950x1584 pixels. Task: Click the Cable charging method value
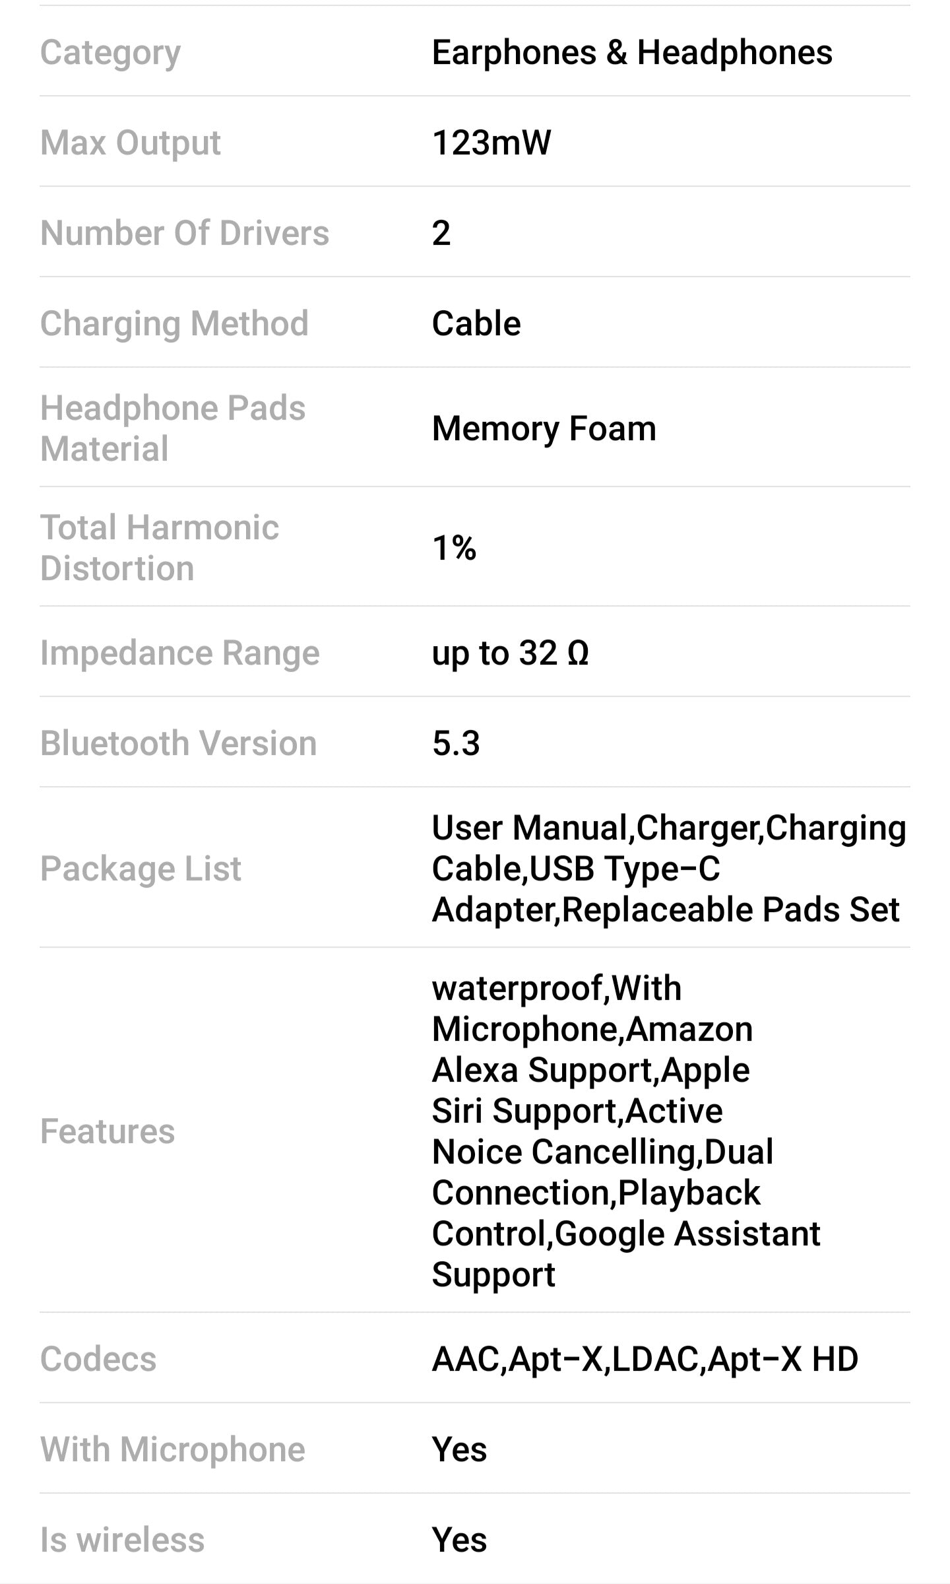pyautogui.click(x=476, y=323)
